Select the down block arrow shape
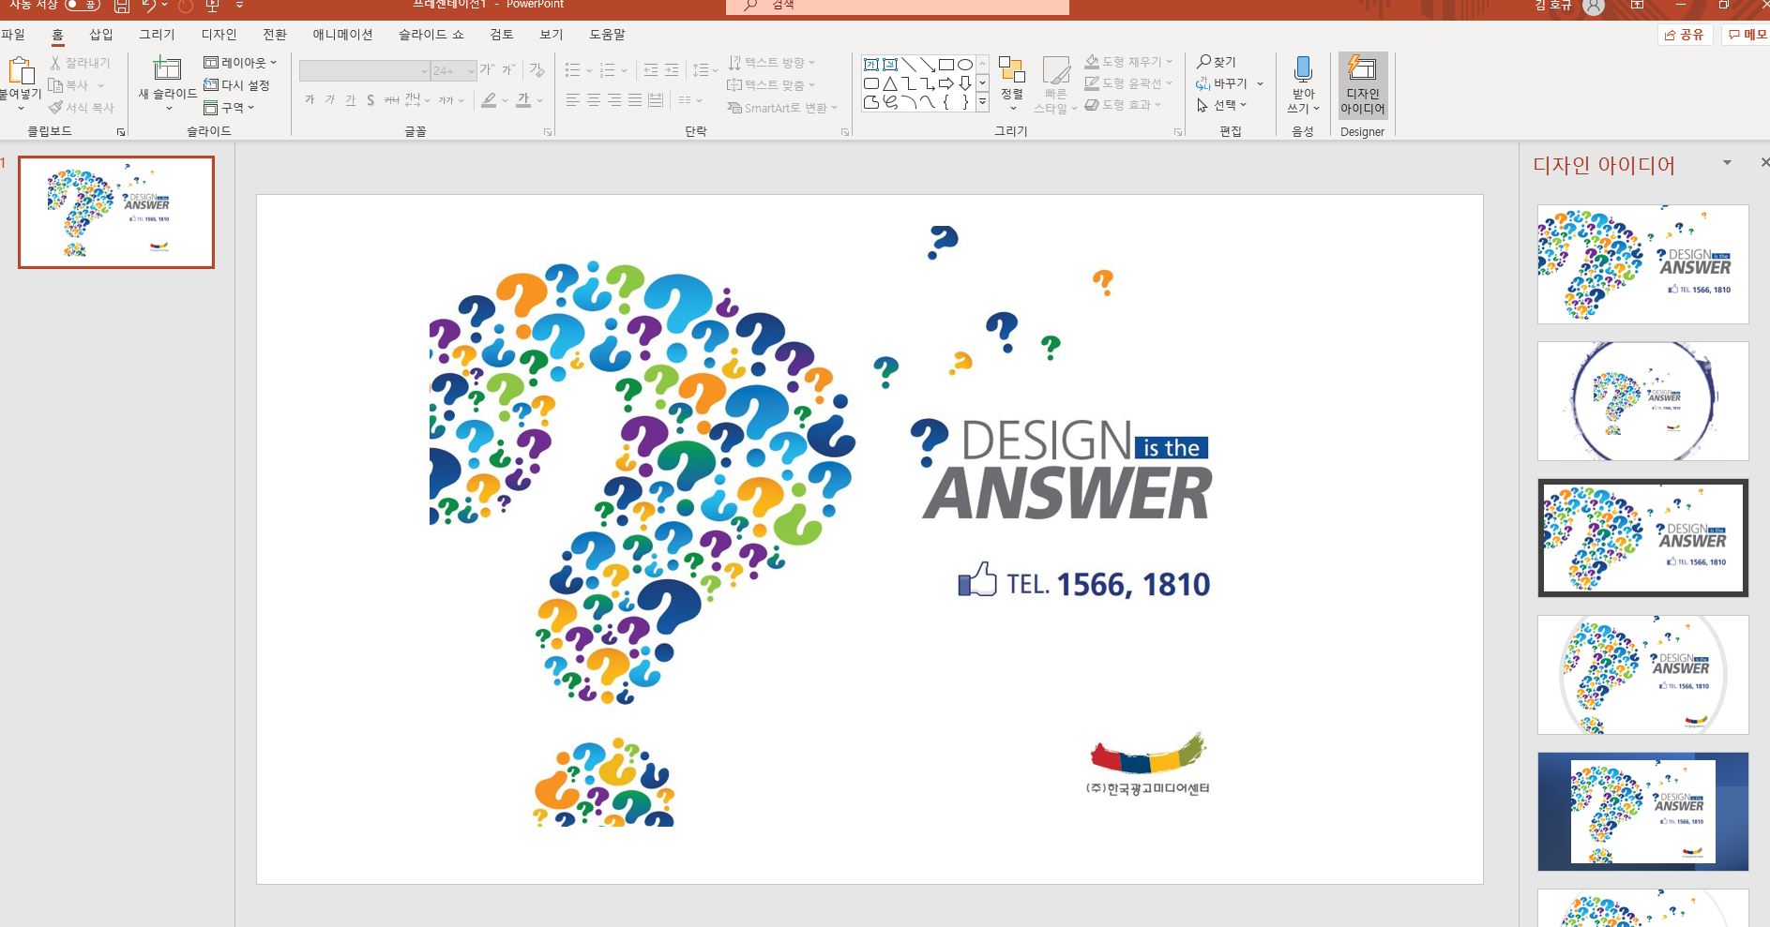The width and height of the screenshot is (1770, 927). pos(965,83)
